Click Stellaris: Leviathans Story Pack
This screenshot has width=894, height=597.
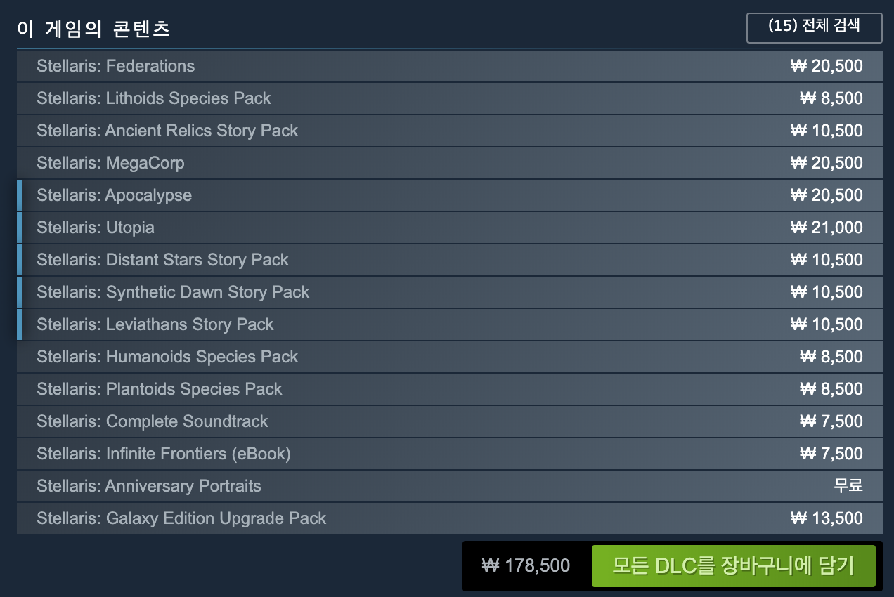(x=155, y=324)
